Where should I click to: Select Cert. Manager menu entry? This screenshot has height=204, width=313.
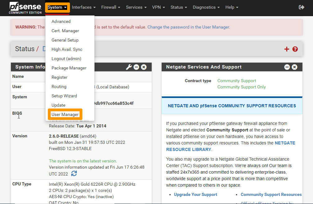point(65,31)
